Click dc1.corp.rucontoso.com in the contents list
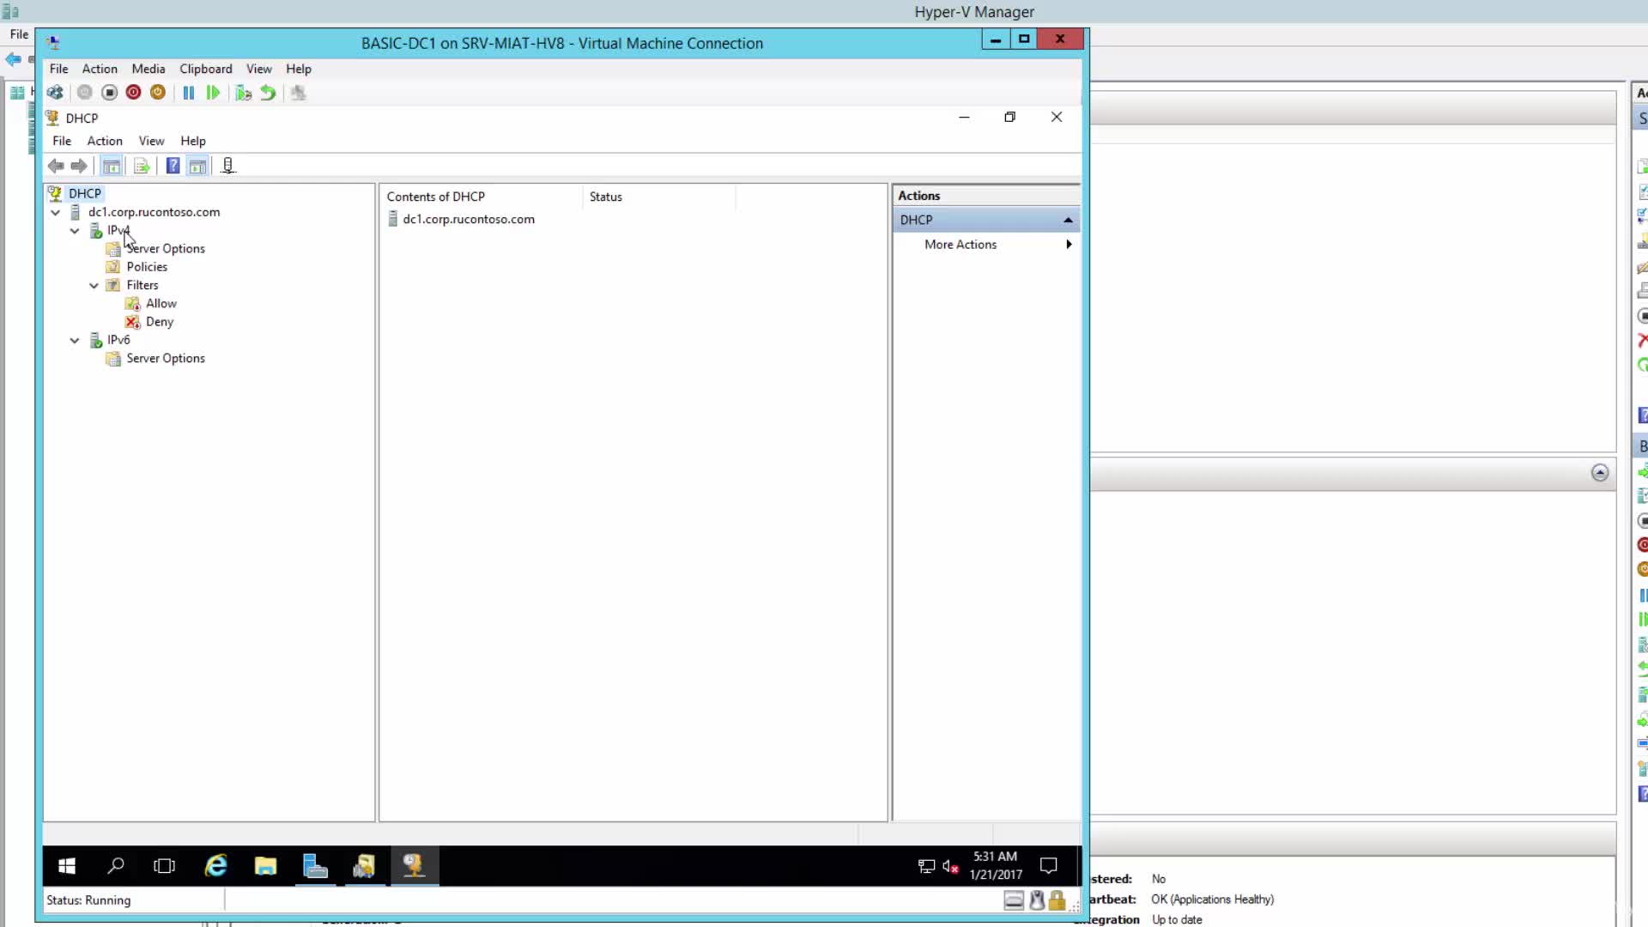The width and height of the screenshot is (1648, 927). click(x=469, y=219)
